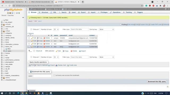Screen dimensions: 170x95
Task: Open the Console bar at bottom
Action: [x=31, y=91]
